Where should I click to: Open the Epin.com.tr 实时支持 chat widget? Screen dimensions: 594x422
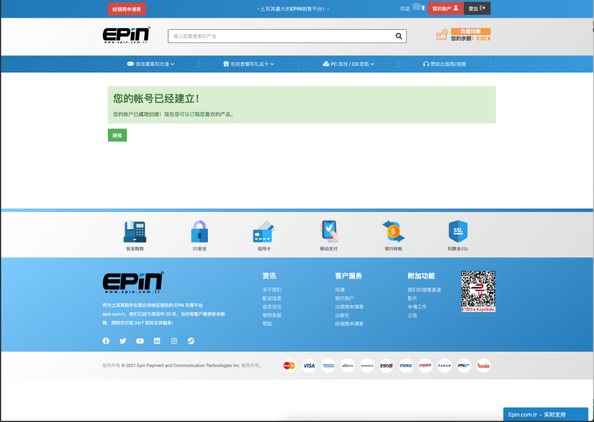coord(546,414)
